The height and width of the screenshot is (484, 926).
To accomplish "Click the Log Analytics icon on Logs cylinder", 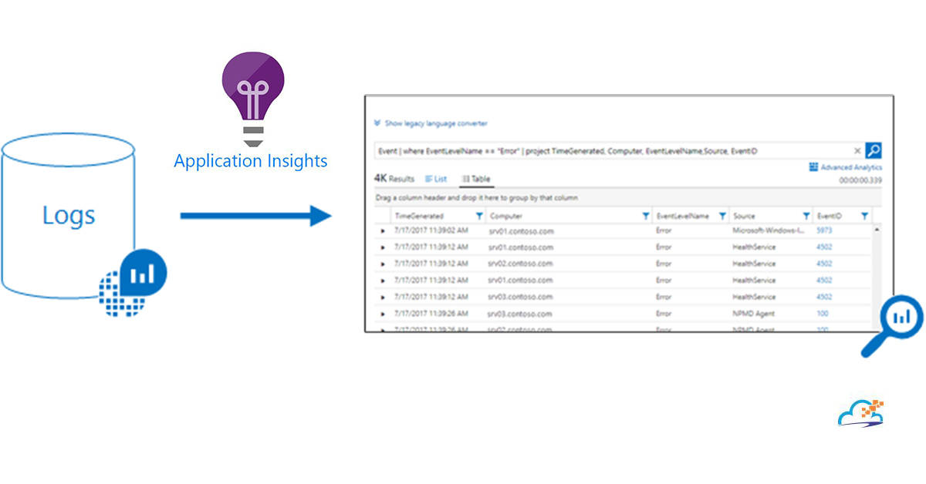I will pos(133,284).
